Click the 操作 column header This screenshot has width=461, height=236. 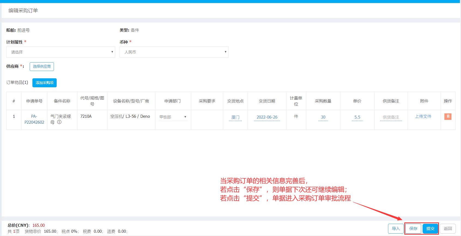click(x=448, y=101)
